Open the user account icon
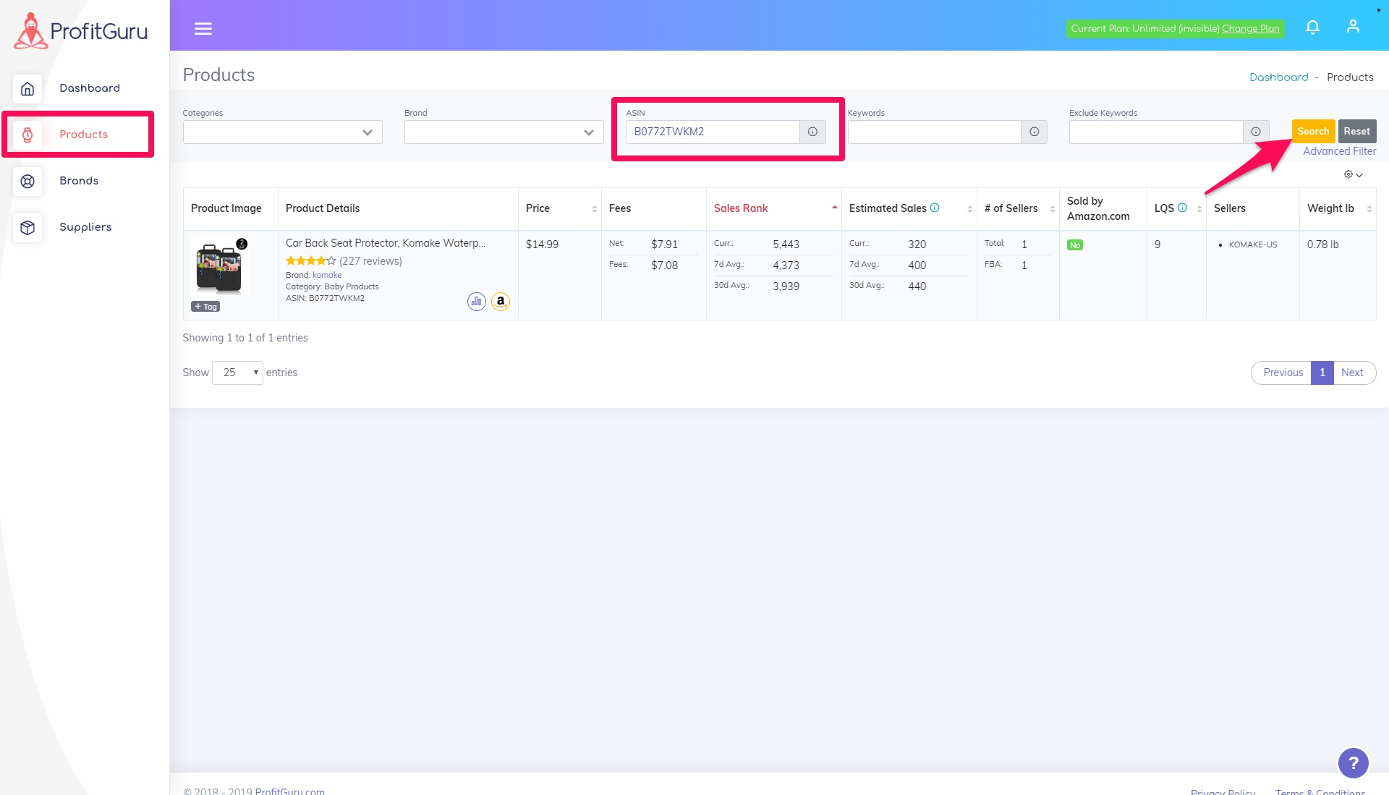This screenshot has width=1389, height=795. (1353, 27)
